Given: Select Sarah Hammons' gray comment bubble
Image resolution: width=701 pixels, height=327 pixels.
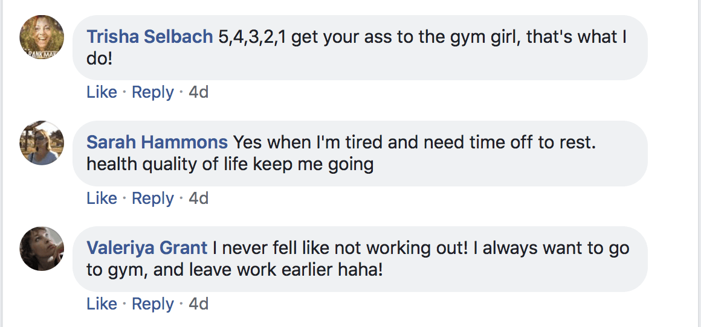Looking at the screenshot, I should pyautogui.click(x=360, y=153).
